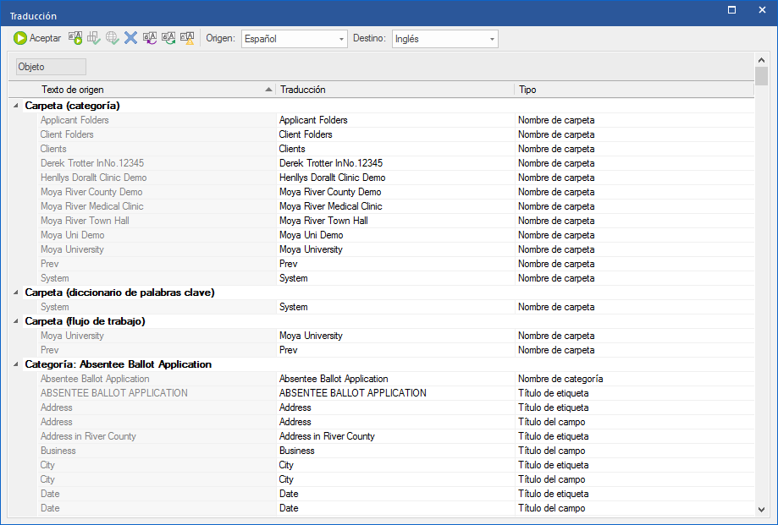Click the Aceptar button
The image size is (778, 525).
tap(37, 38)
